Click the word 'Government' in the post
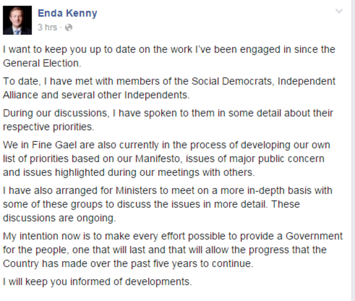The image size is (355, 301). tap(314, 236)
